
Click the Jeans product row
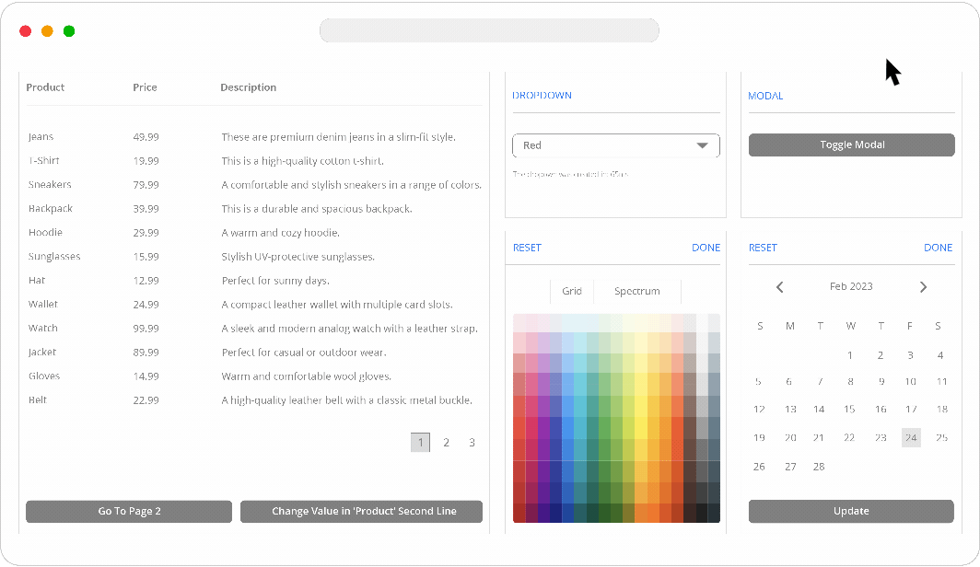tap(254, 137)
